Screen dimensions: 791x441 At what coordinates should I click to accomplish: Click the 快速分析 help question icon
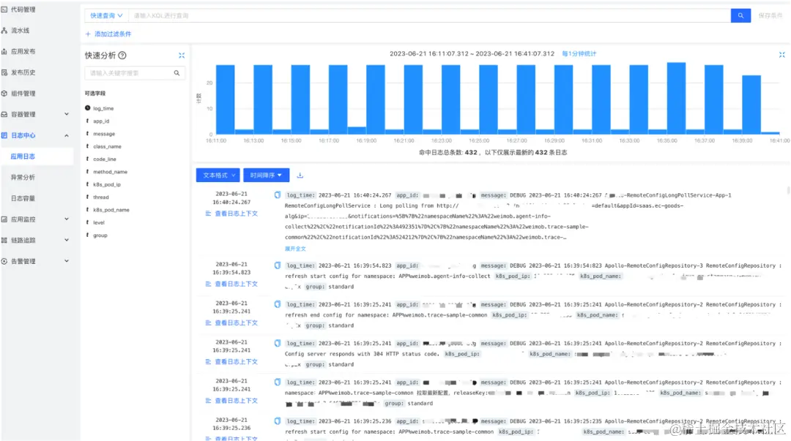122,56
